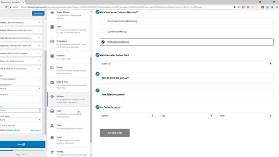Viewport: 279px width, 157px height.
Task: Tick the 'This is required' checkbox
Action: pos(0,126)
